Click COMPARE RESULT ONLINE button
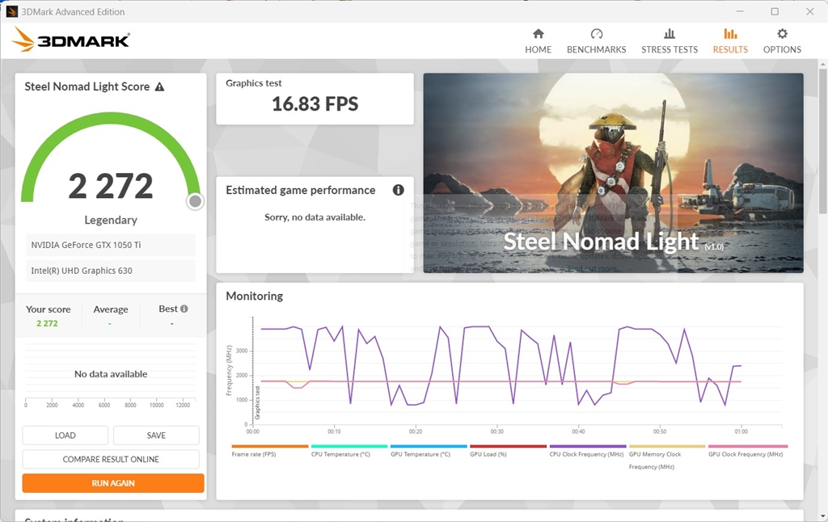Screen dimensions: 828x522 point(111,459)
